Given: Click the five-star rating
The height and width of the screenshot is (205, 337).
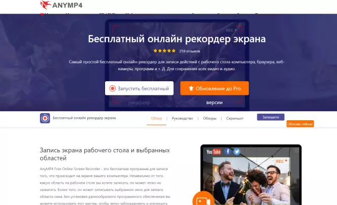Looking at the screenshot, I should (164, 51).
